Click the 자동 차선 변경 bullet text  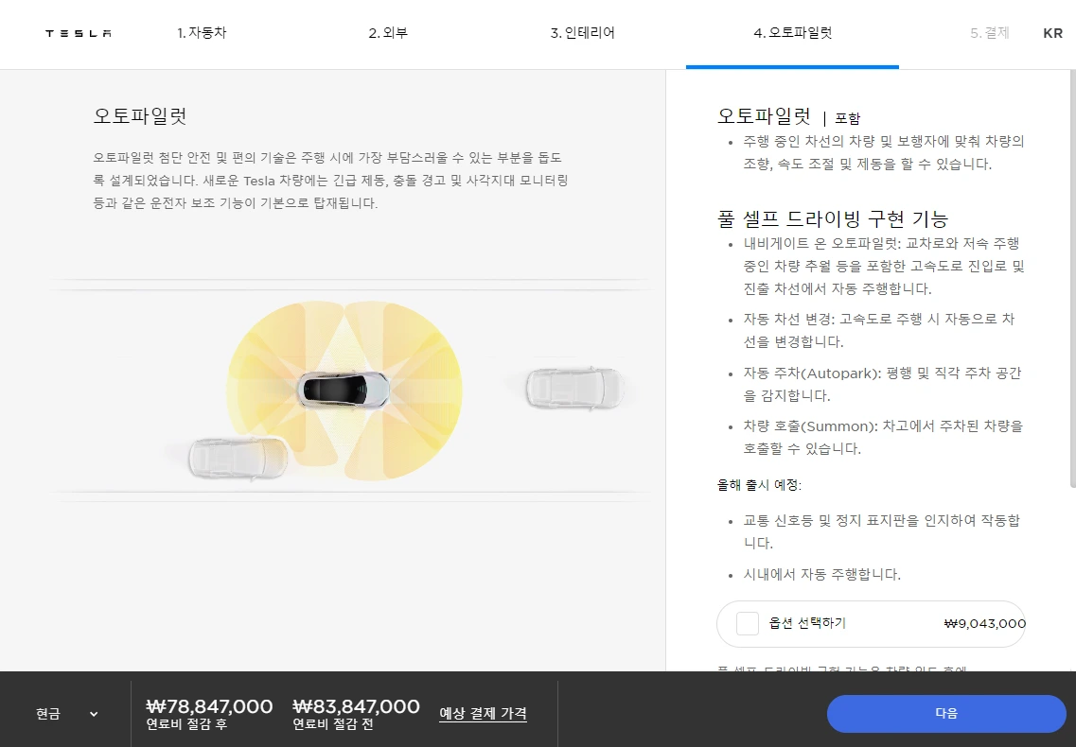[879, 330]
